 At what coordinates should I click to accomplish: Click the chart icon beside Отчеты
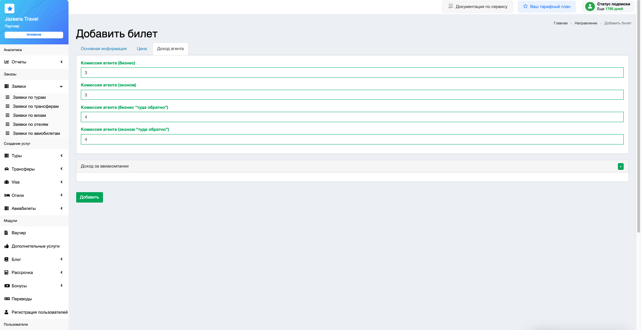6,62
